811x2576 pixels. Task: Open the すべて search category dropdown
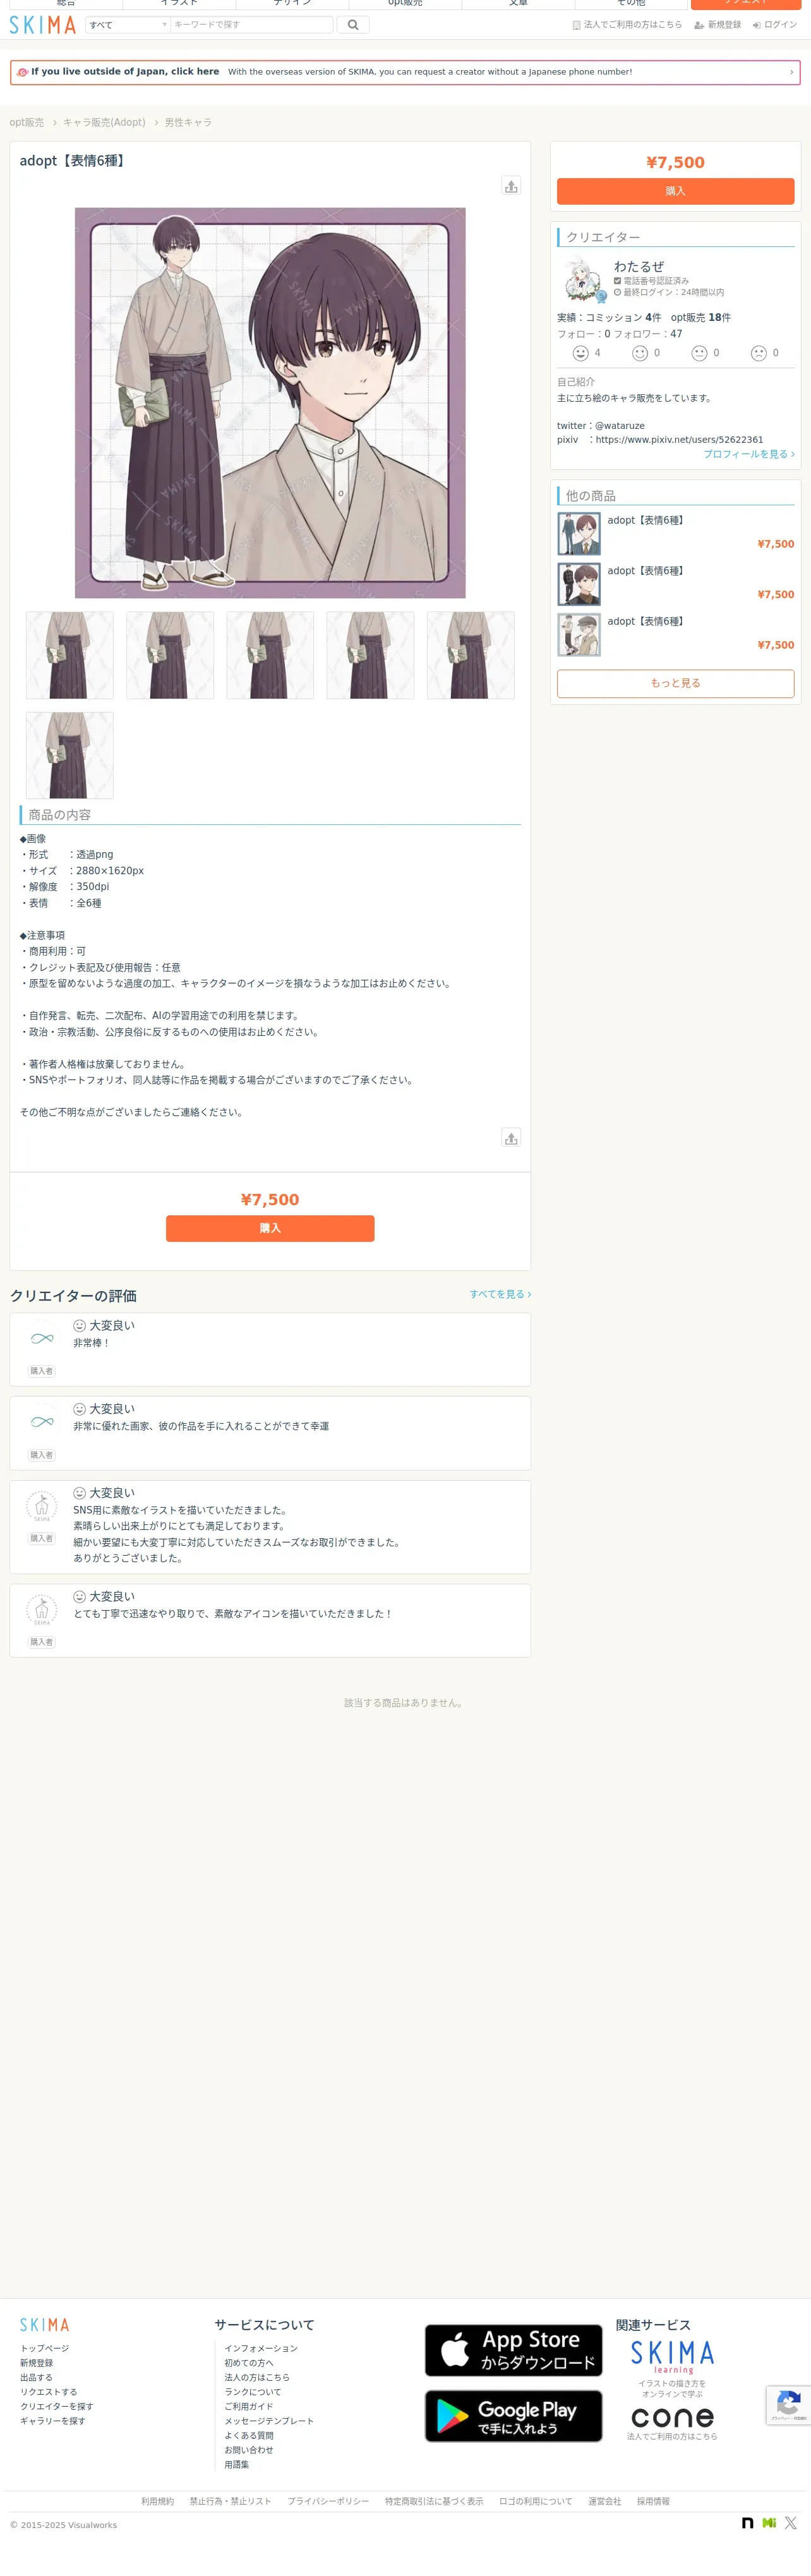(128, 25)
